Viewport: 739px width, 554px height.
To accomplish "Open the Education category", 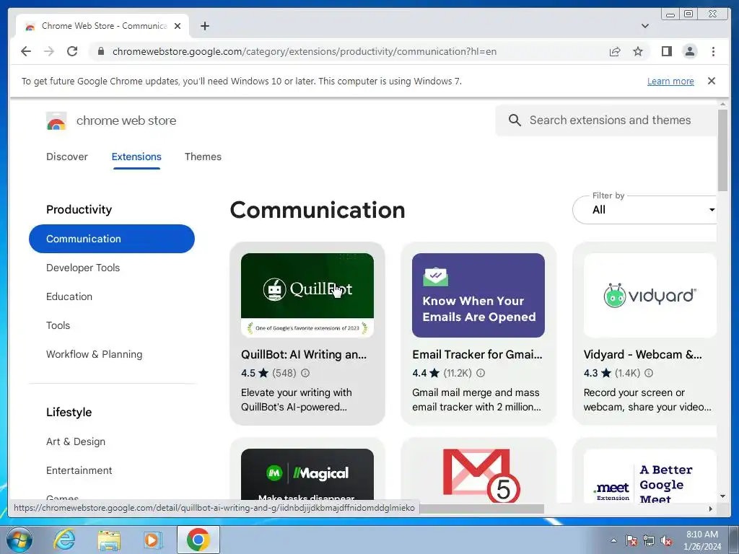I will (69, 296).
